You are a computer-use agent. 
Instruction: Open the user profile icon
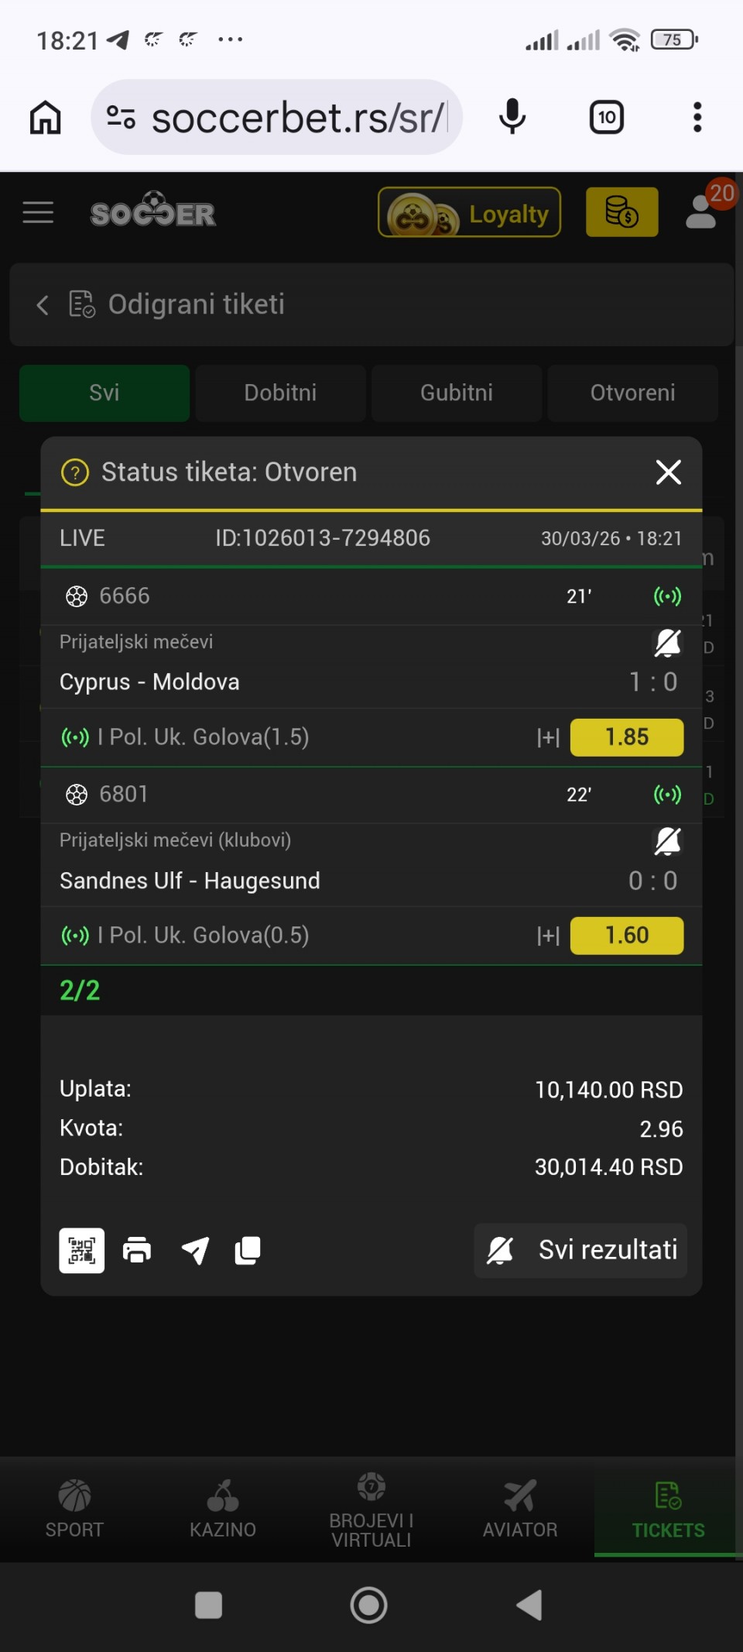701,212
